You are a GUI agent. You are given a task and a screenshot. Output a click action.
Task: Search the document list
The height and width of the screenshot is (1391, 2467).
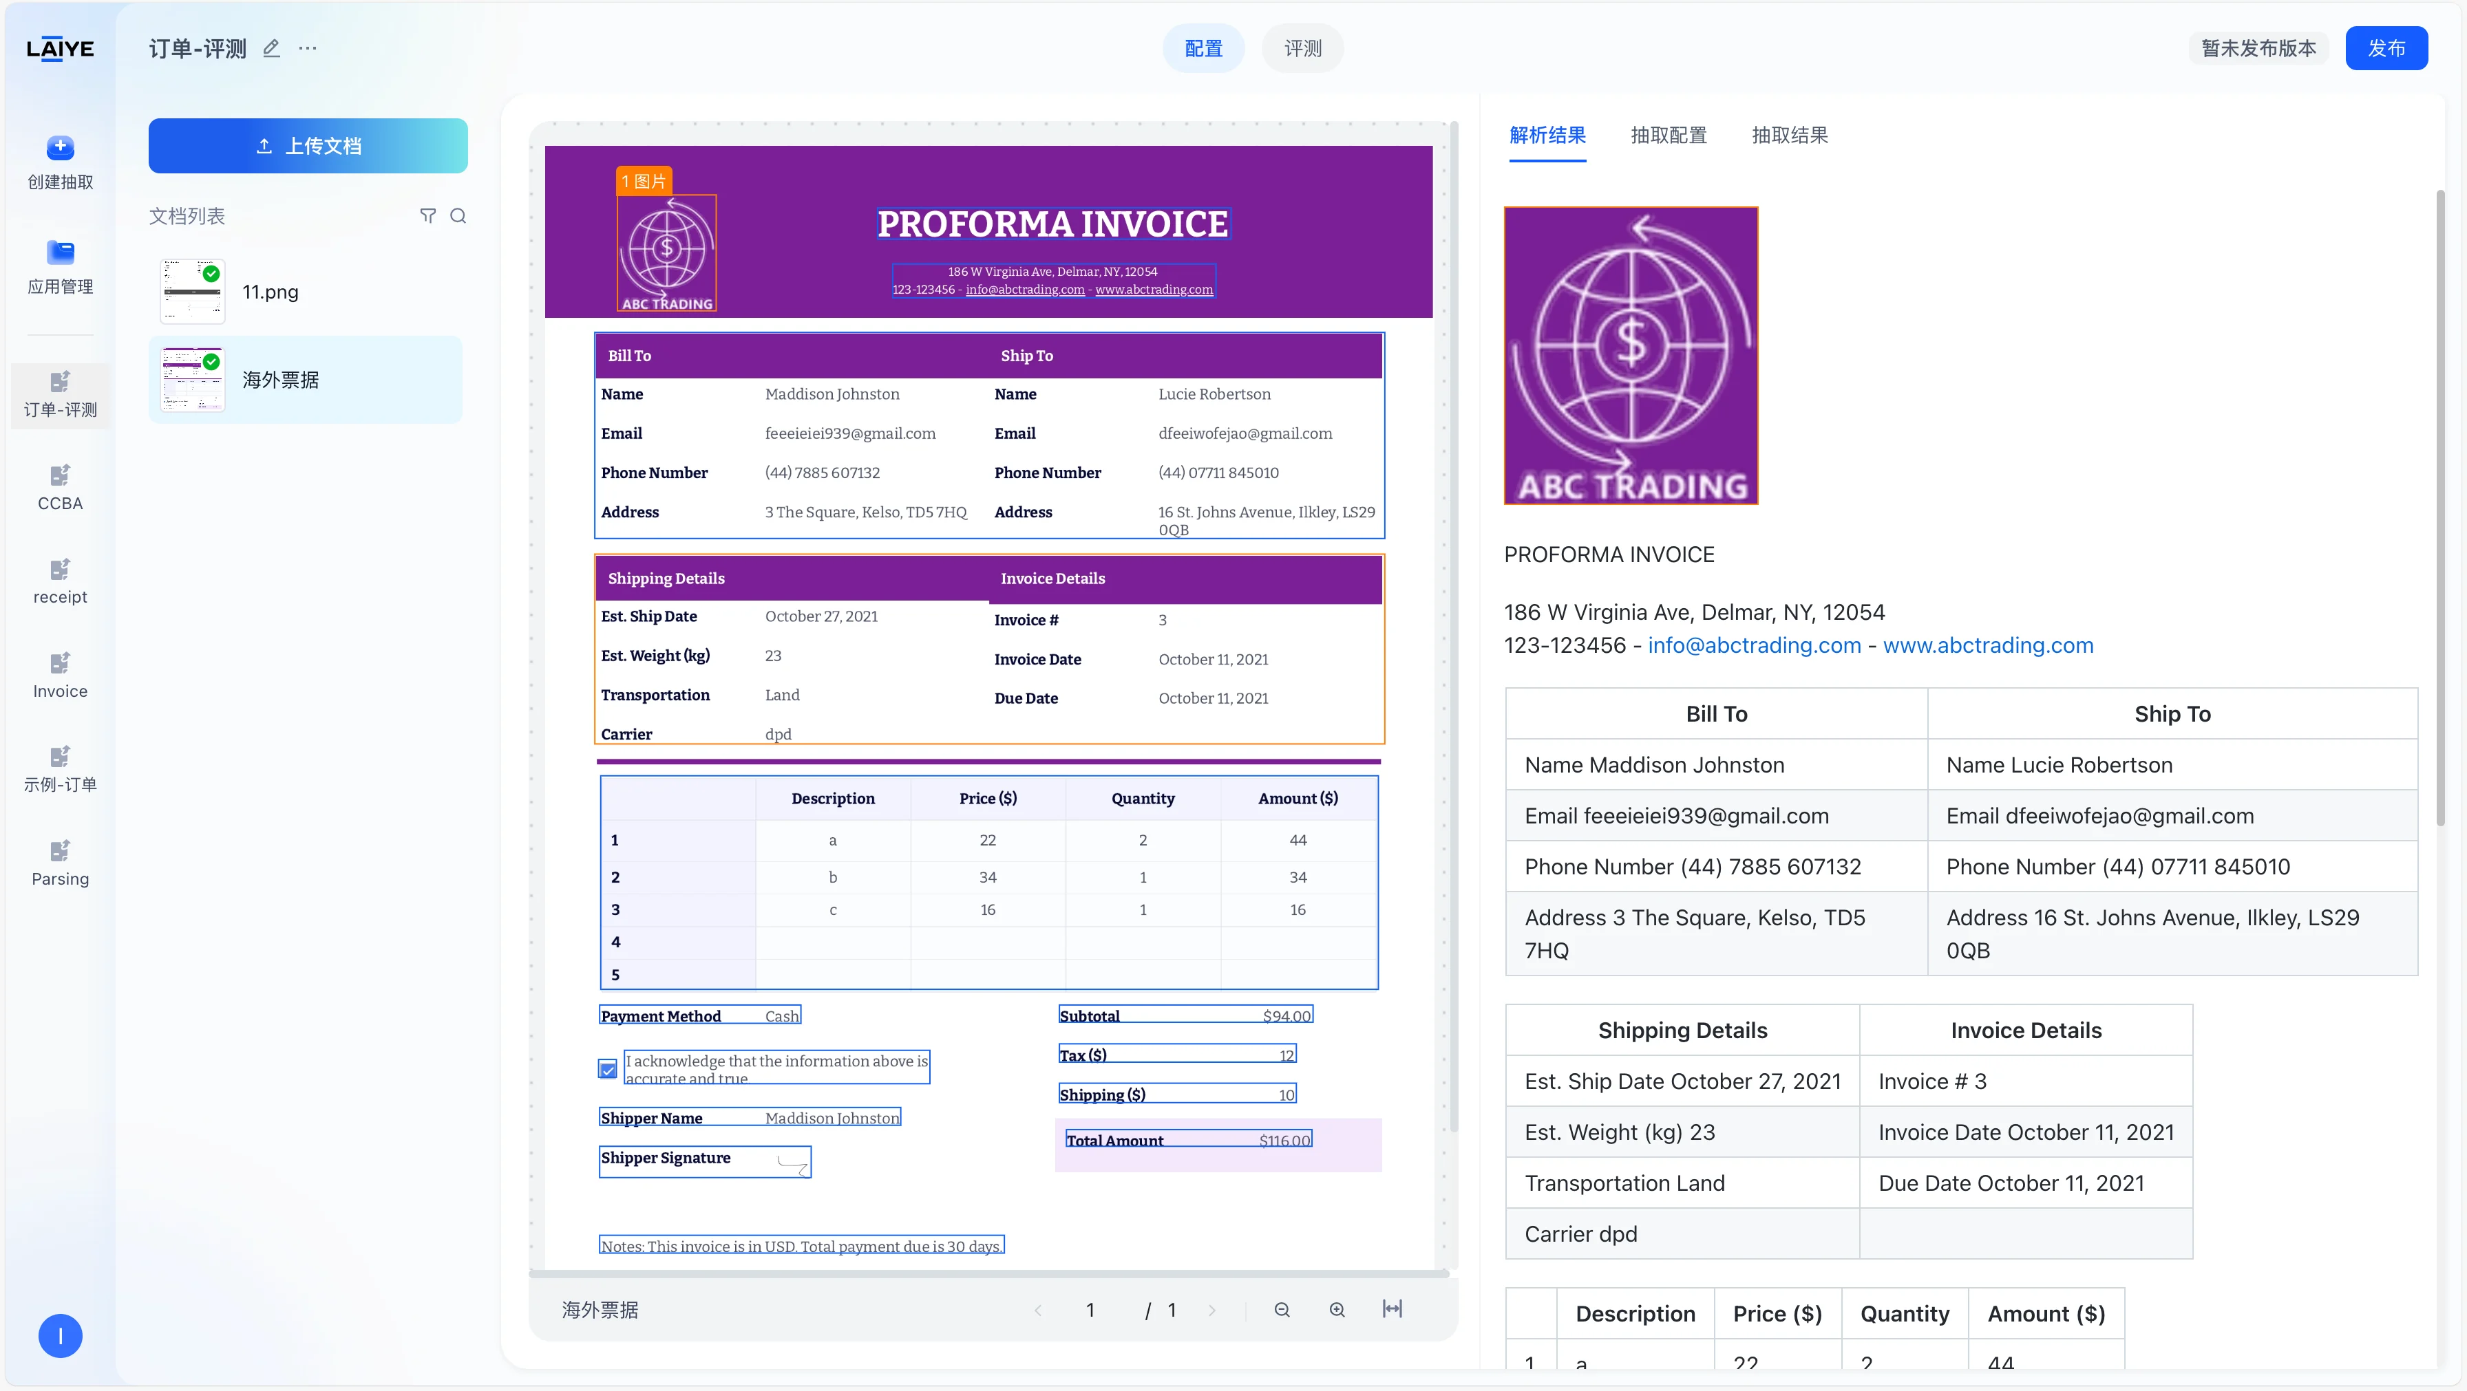(x=458, y=215)
